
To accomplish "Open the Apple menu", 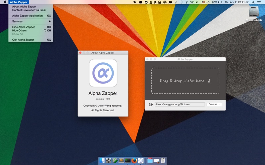I will point(5,2).
